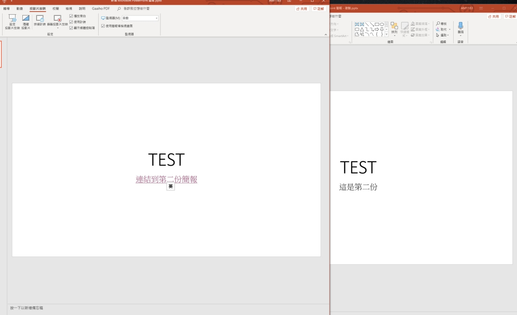Click 尋找 (Find) magnifier in editing group
The width and height of the screenshot is (517, 315).
[x=438, y=24]
